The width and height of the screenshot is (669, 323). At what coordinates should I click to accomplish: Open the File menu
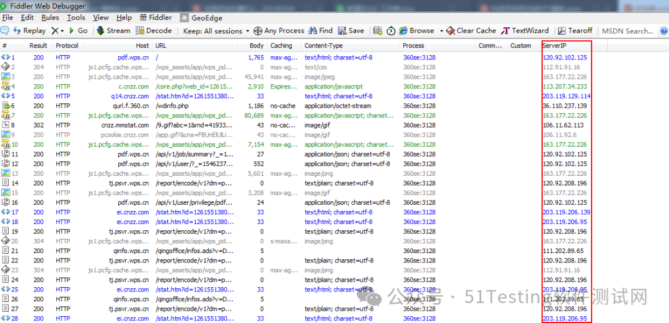(7, 18)
